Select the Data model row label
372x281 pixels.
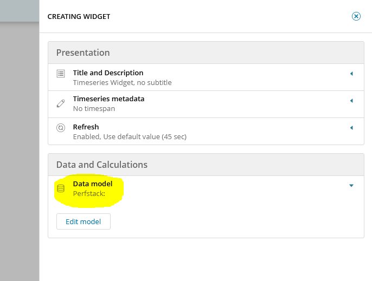pyautogui.click(x=93, y=184)
